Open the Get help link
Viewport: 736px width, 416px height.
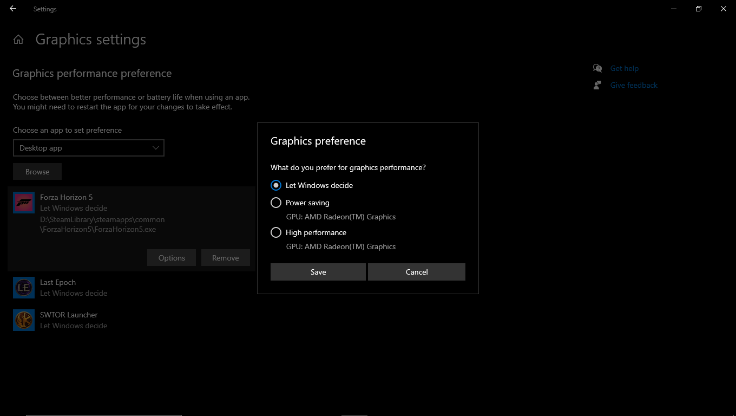[x=625, y=68]
